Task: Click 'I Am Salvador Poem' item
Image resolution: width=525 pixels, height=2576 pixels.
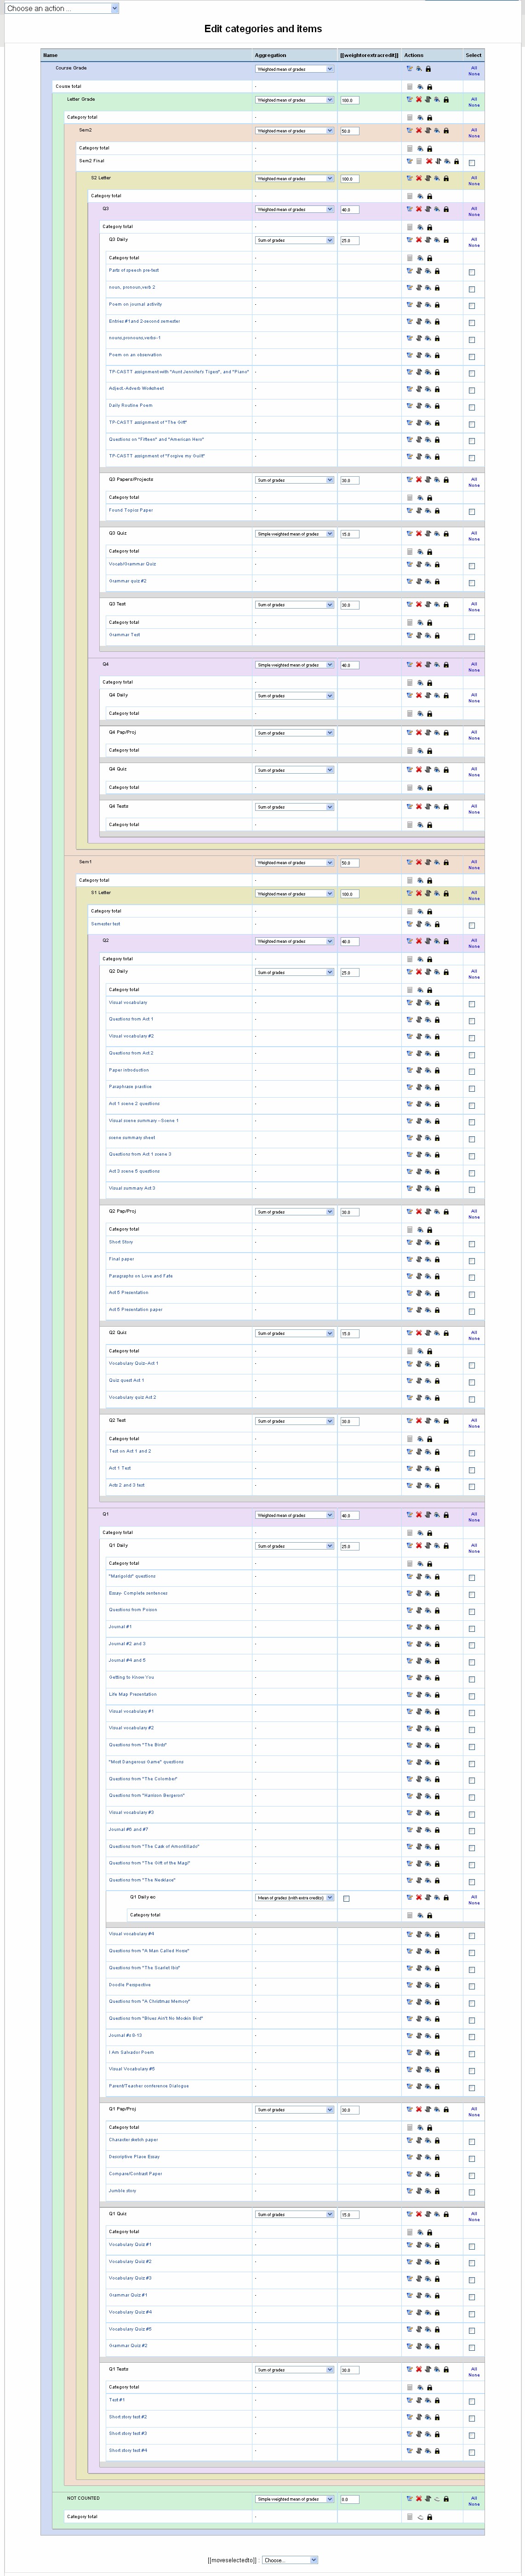Action: coord(131,2052)
